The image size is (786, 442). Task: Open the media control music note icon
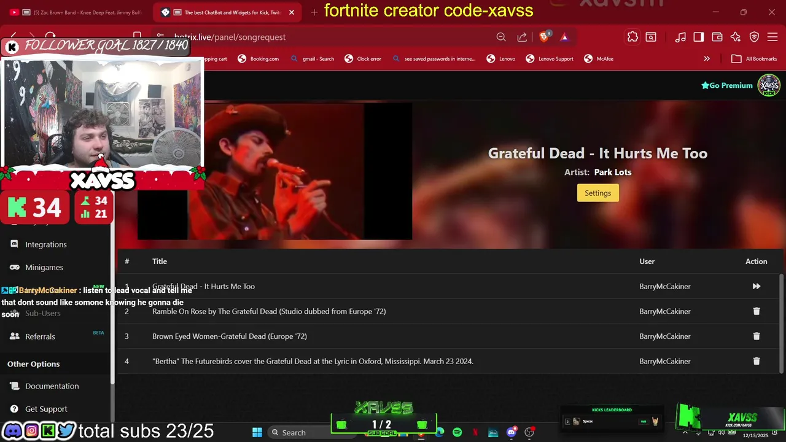click(680, 37)
